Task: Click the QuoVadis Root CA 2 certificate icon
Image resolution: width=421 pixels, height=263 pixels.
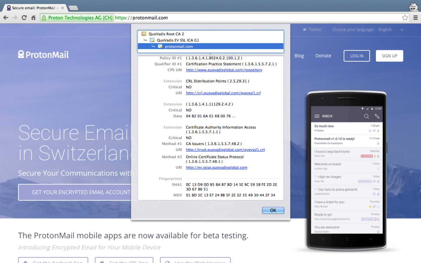Action: pyautogui.click(x=144, y=34)
